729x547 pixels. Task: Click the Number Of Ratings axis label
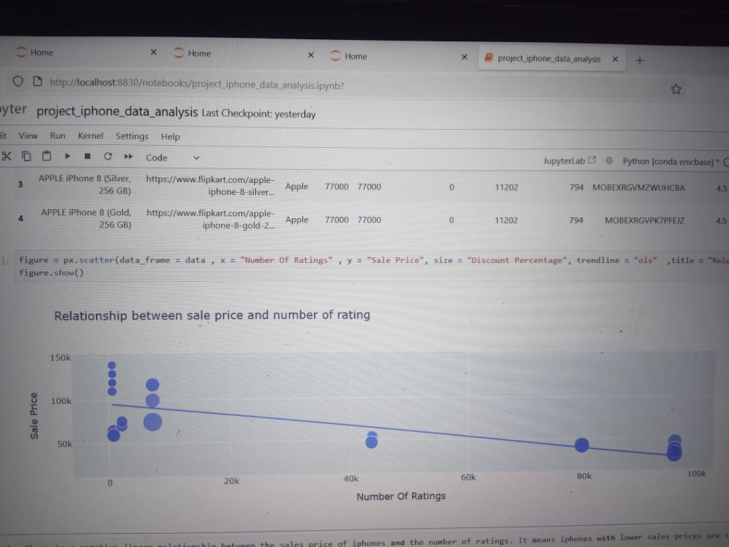[x=401, y=497]
